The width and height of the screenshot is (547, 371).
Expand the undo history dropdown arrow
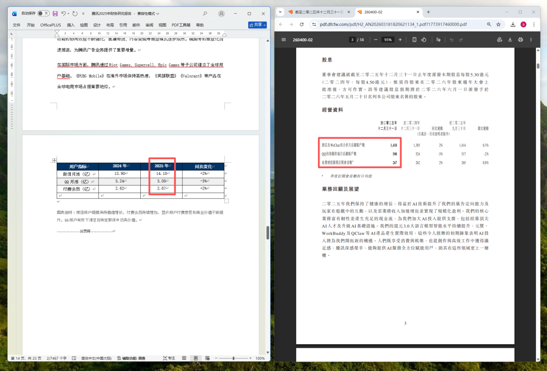click(x=68, y=14)
